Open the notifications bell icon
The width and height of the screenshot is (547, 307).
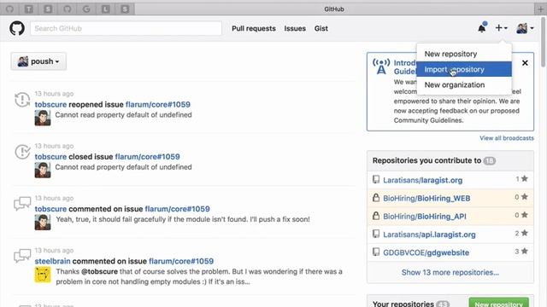pyautogui.click(x=482, y=28)
